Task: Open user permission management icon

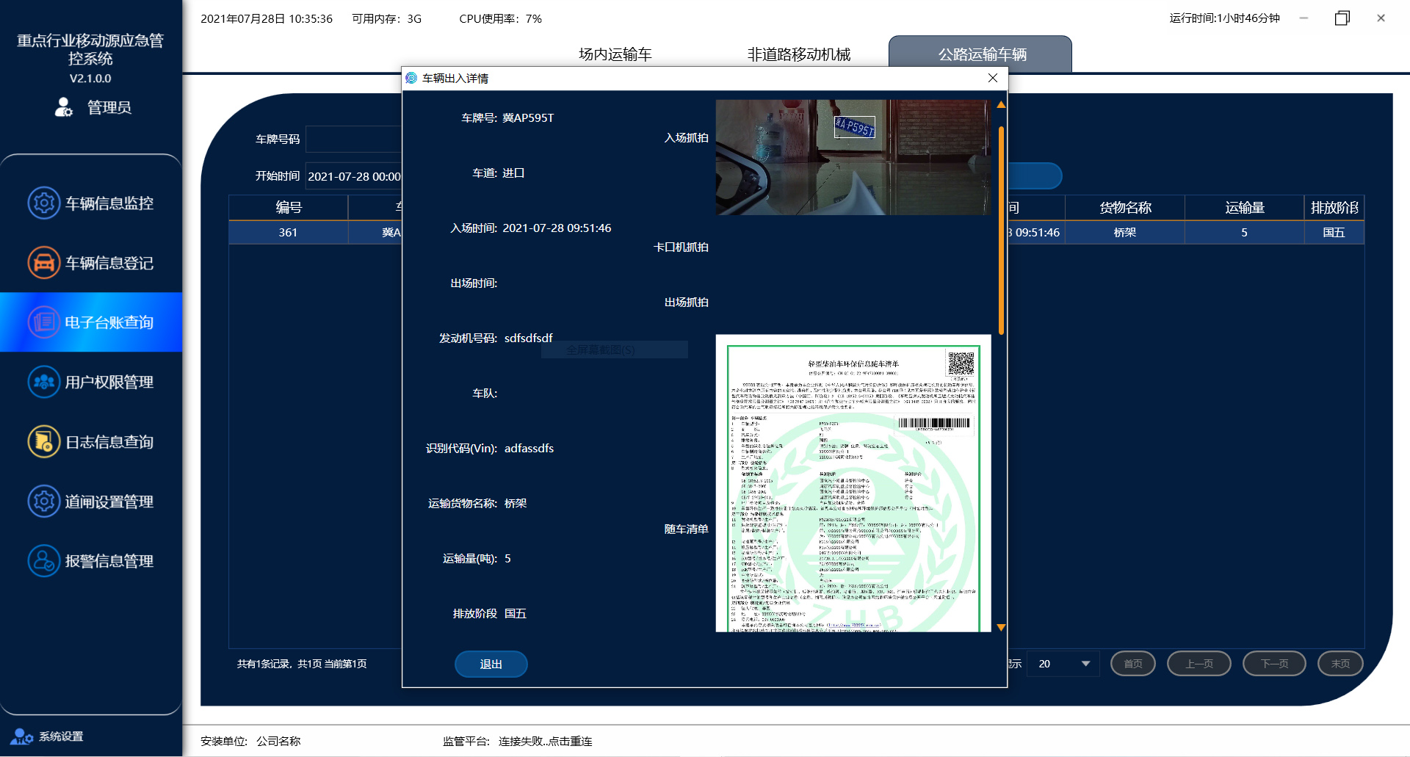Action: click(x=43, y=382)
